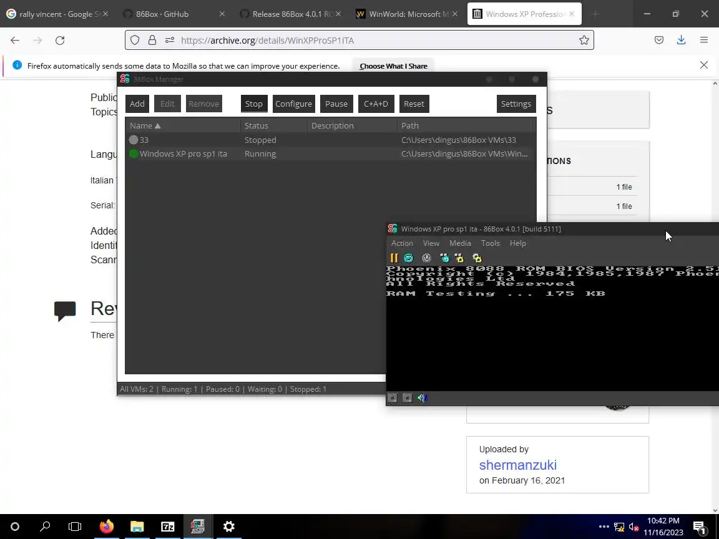Dismiss the Firefox data sharing notification

[x=704, y=65]
